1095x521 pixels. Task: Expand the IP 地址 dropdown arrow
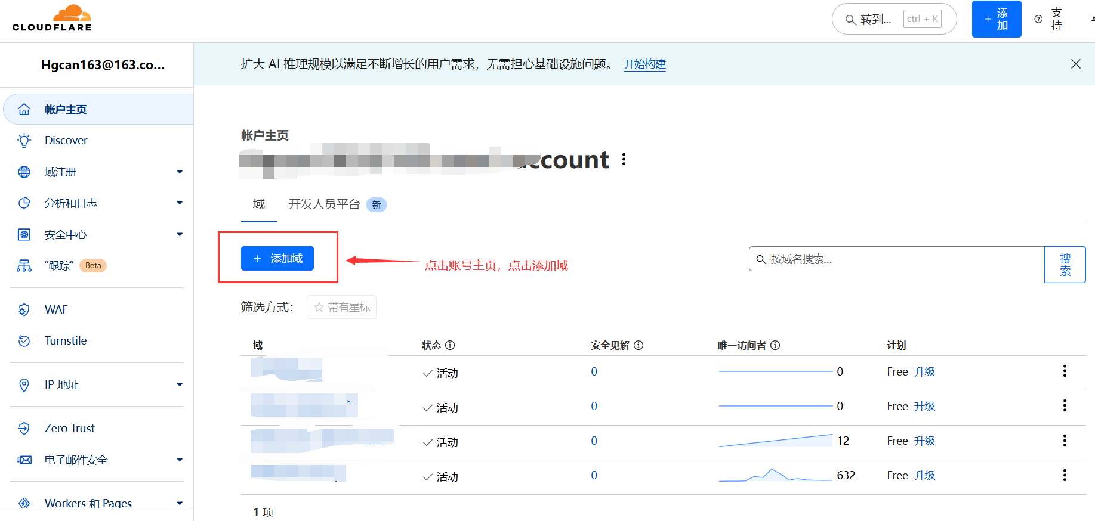(x=180, y=385)
